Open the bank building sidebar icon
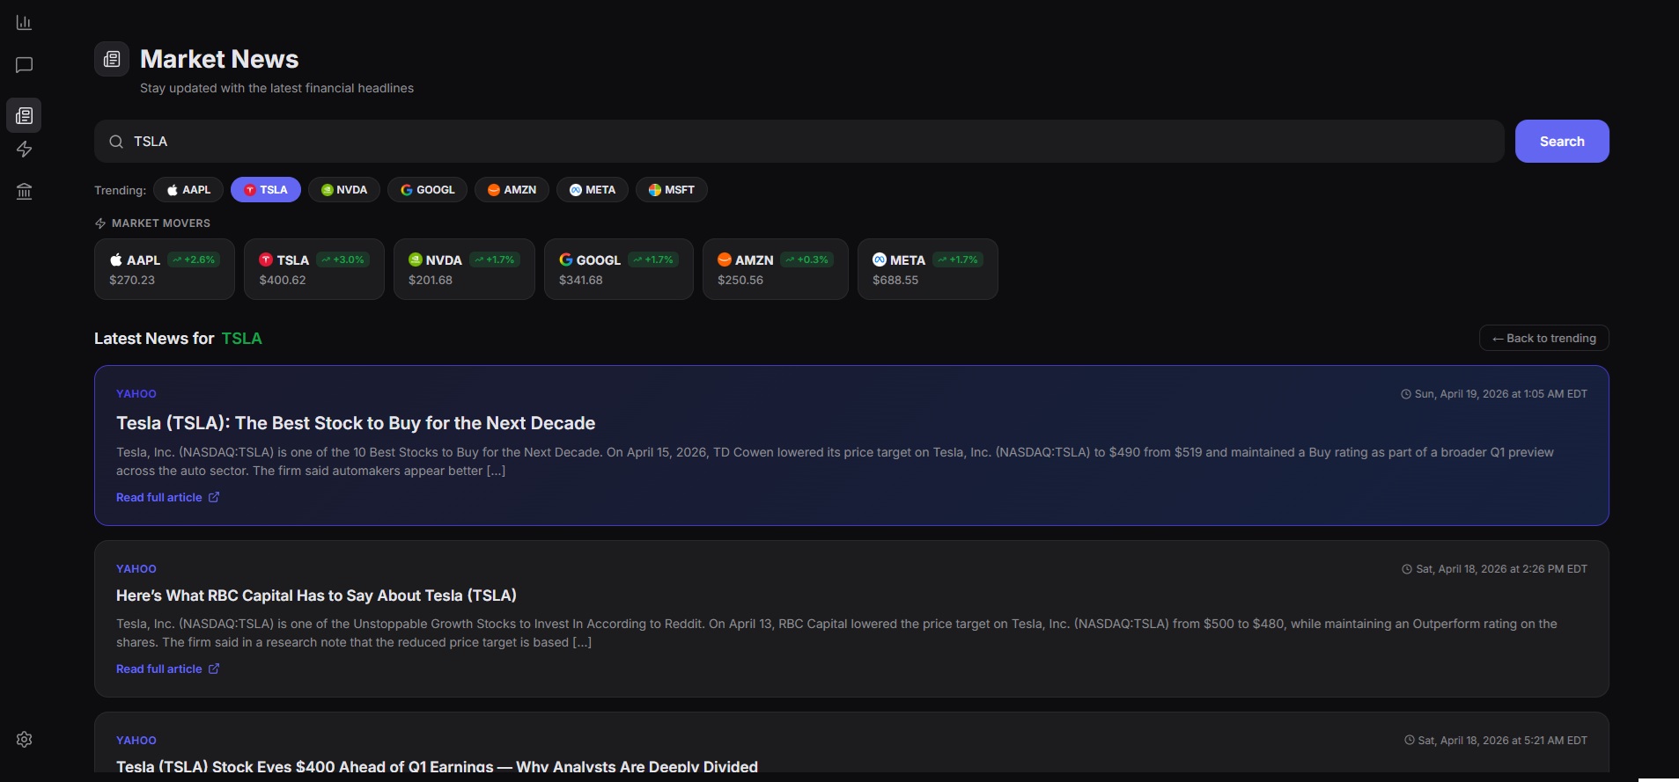Image resolution: width=1679 pixels, height=782 pixels. (24, 191)
